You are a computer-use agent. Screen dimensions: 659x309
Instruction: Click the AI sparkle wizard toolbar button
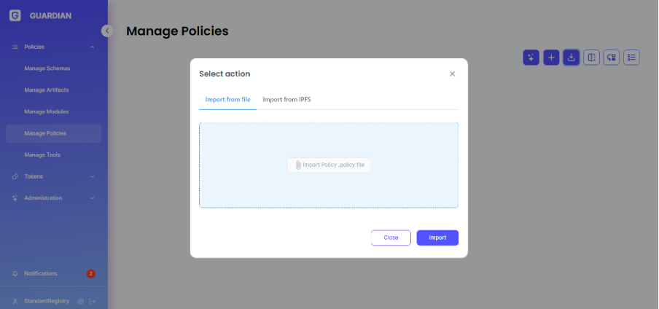click(x=531, y=58)
